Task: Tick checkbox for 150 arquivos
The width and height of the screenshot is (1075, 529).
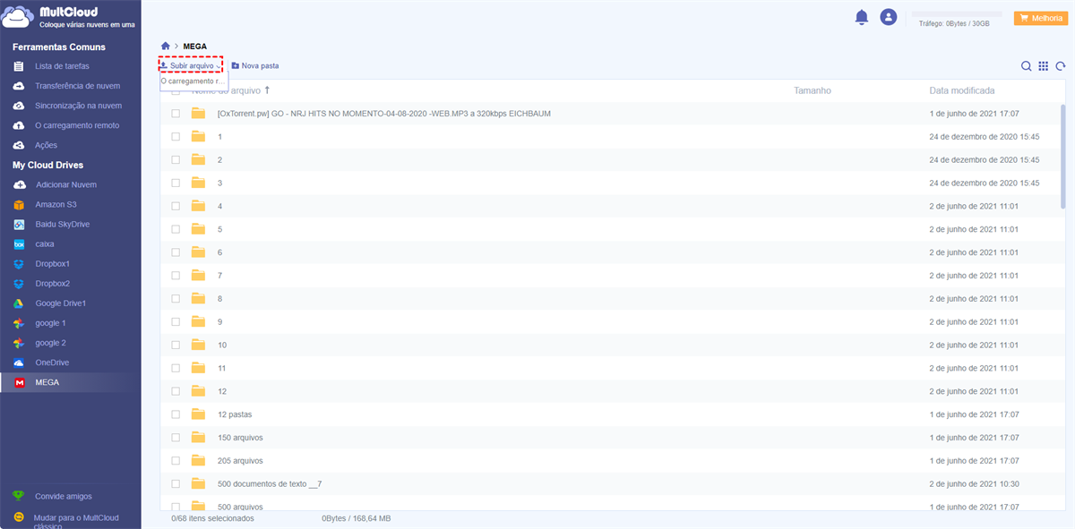Action: pyautogui.click(x=176, y=438)
